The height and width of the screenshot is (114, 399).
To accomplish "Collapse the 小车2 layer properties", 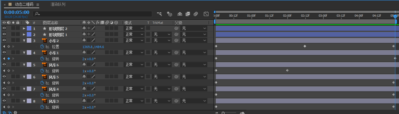I will tap(24, 41).
